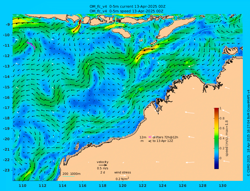Click the 'speed (m/s), max=1.8' colorbar title
250x191 pixels.
click(227, 138)
